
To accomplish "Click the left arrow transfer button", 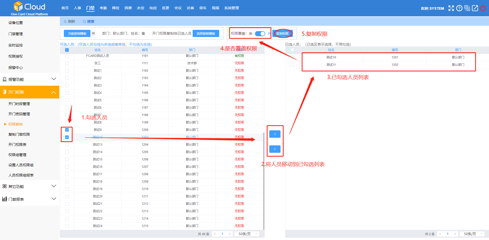I will coord(275,149).
